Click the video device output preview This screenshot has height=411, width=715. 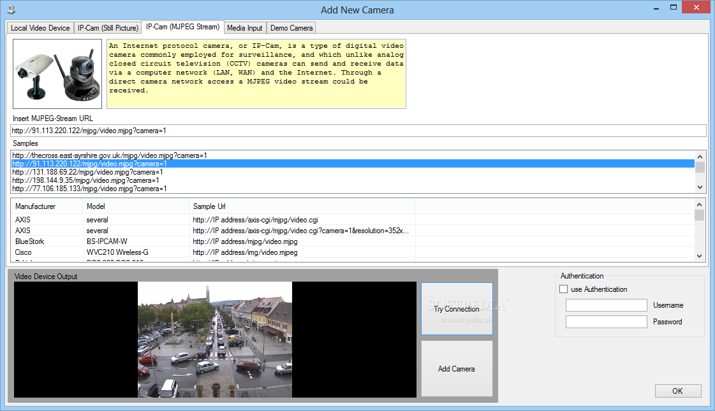(215, 340)
